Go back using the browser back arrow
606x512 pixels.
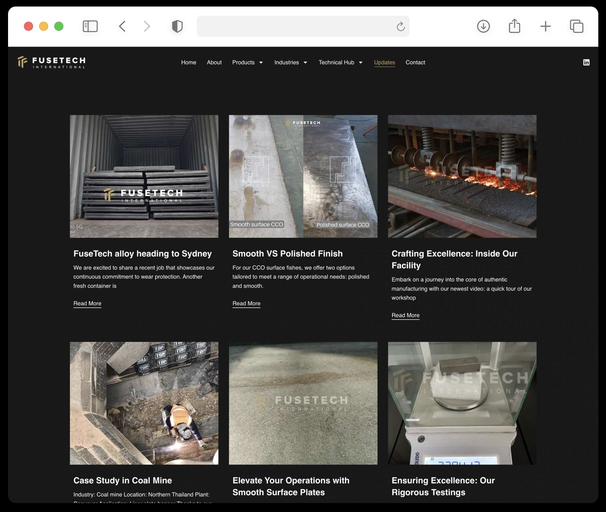pos(122,26)
